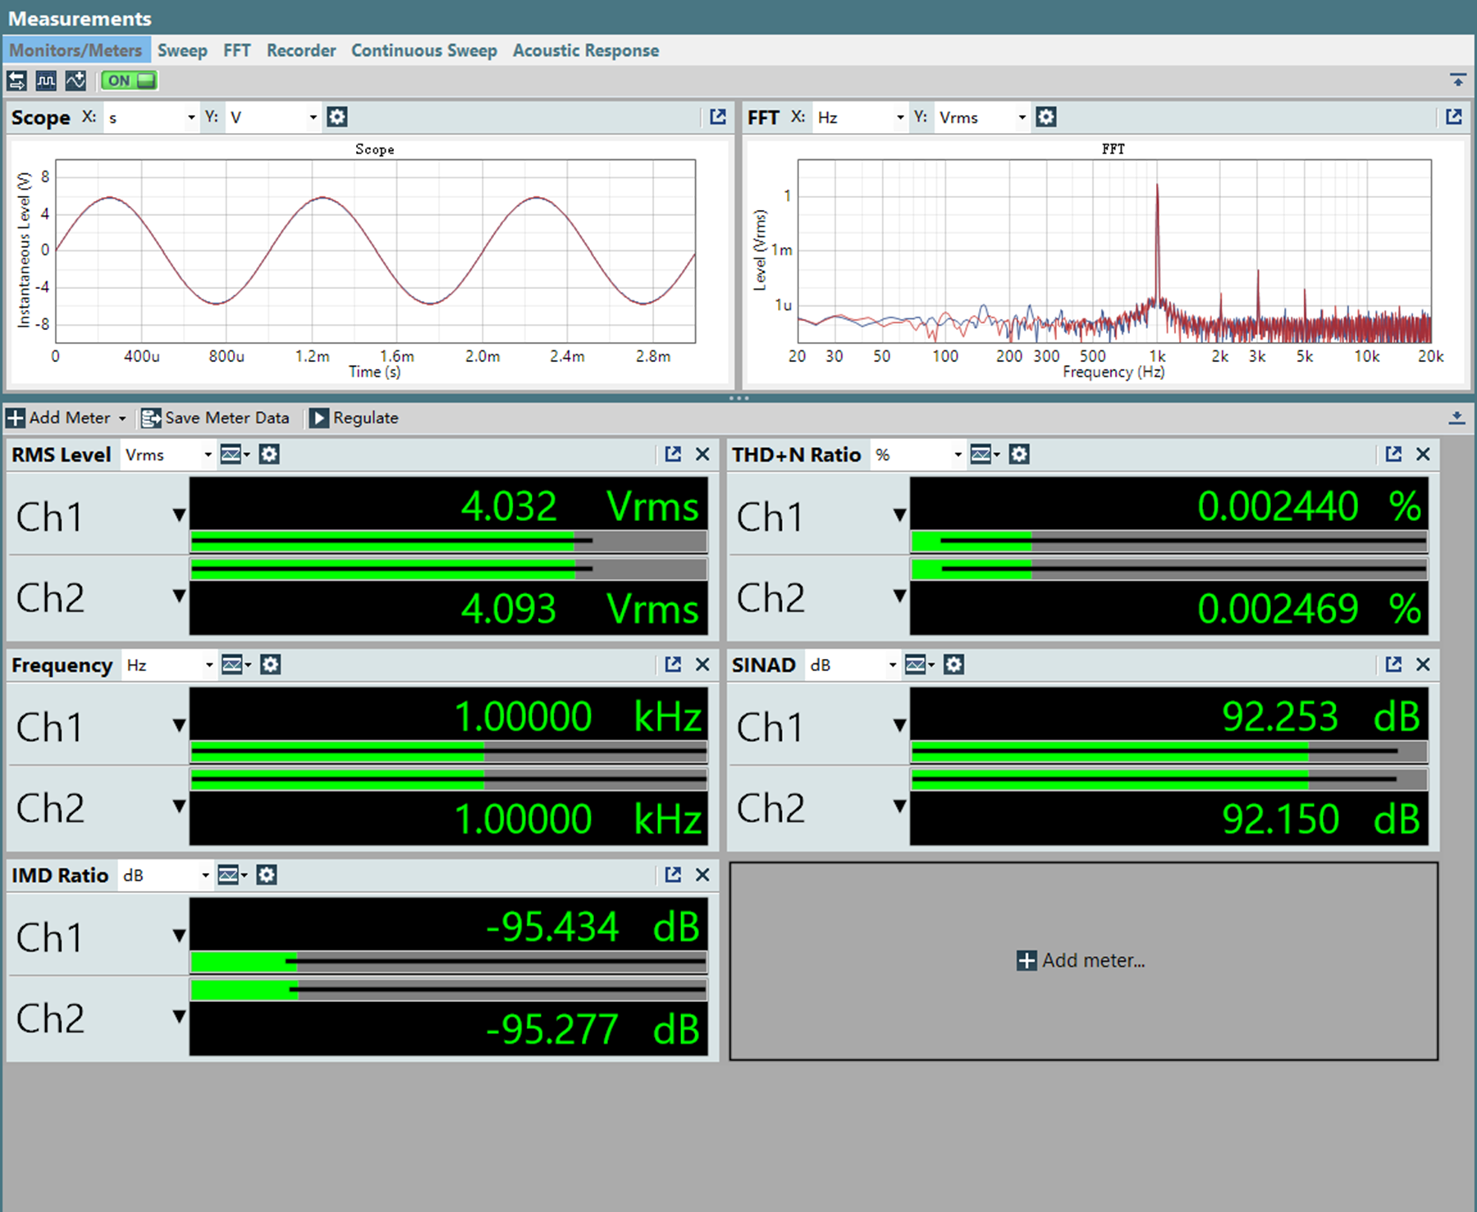
Task: Toggle the green ON generator switch
Action: pos(129,80)
